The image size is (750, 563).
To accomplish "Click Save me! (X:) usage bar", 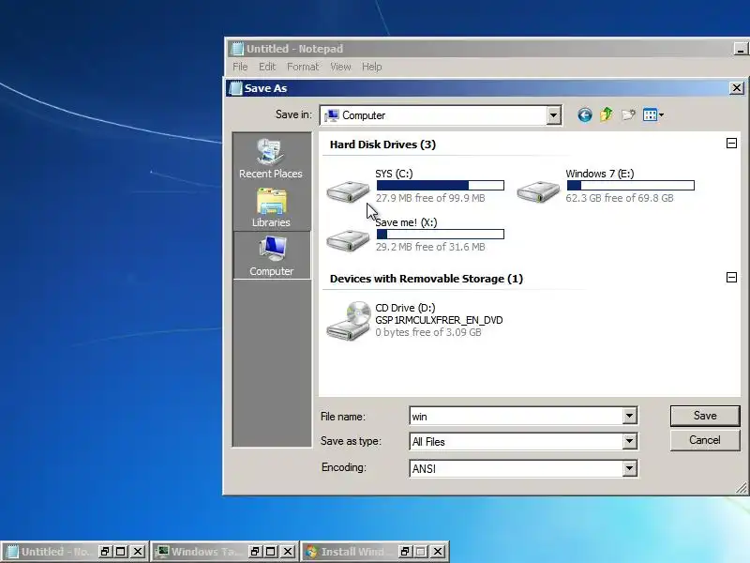I will (440, 234).
